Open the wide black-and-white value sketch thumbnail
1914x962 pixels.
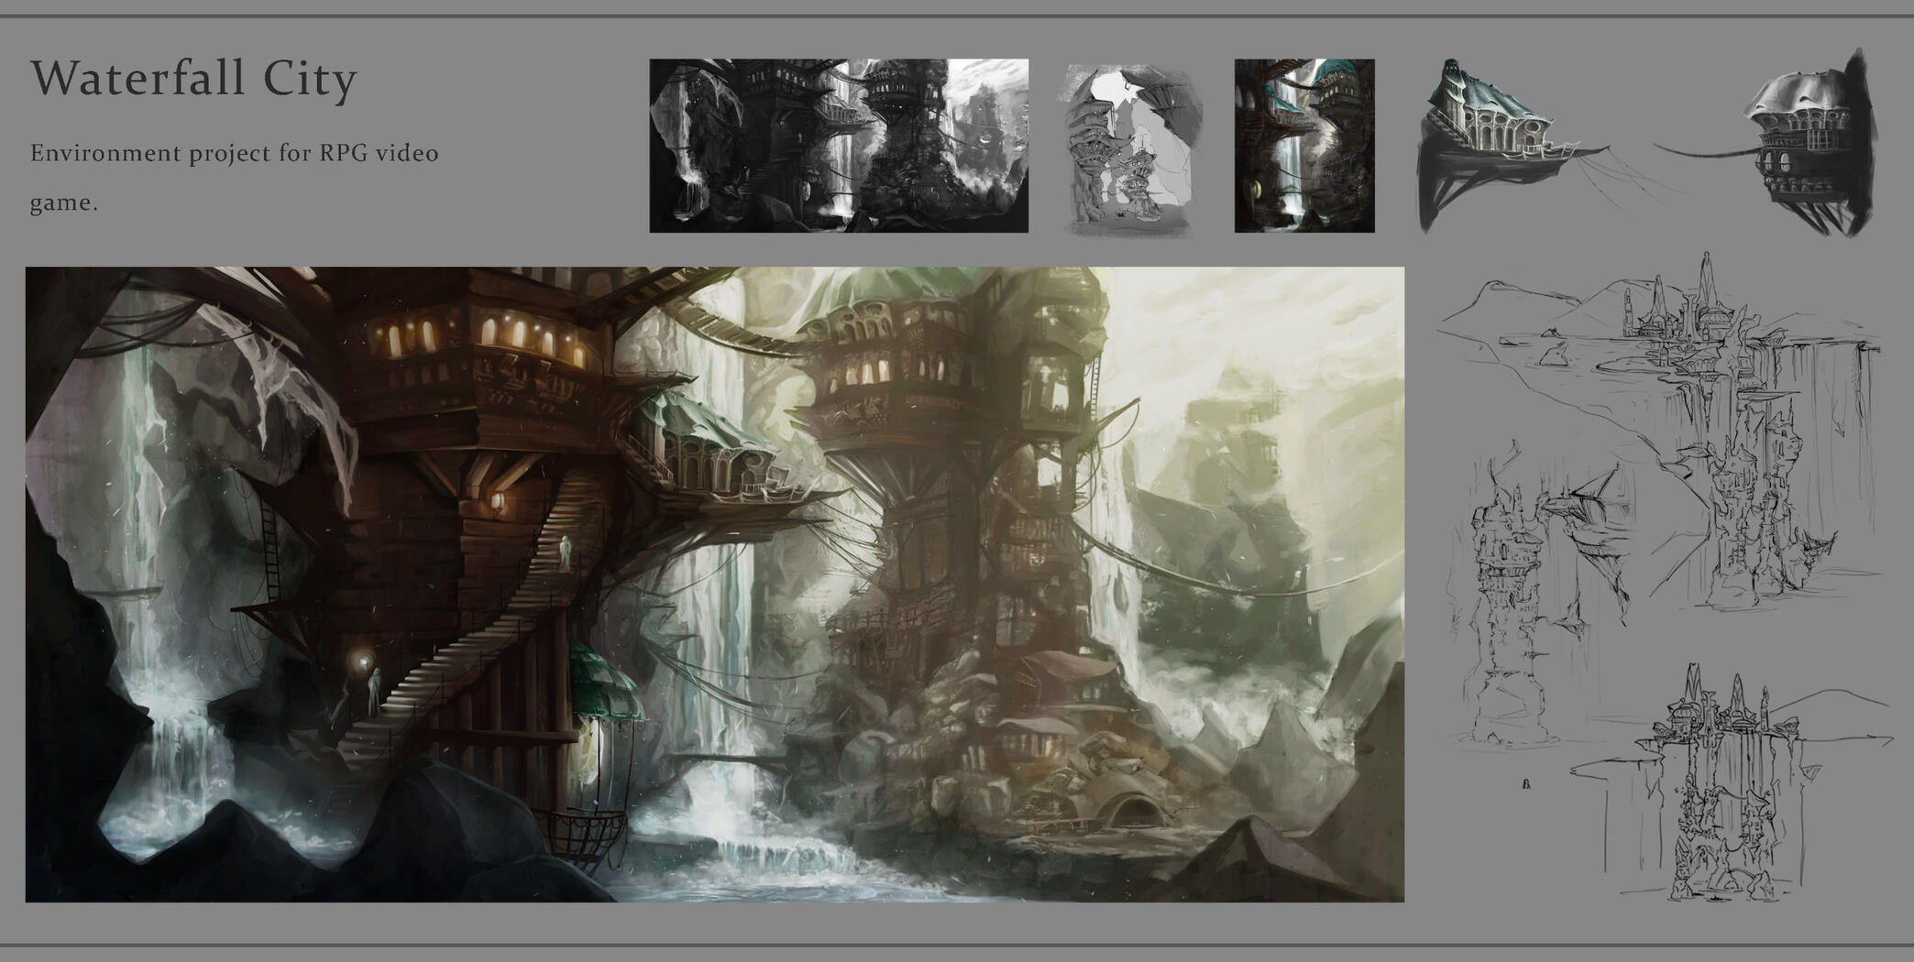click(839, 146)
